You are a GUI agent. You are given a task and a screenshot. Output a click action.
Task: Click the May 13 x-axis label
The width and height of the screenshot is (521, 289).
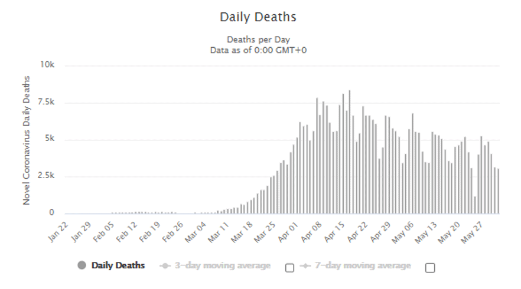pos(426,232)
